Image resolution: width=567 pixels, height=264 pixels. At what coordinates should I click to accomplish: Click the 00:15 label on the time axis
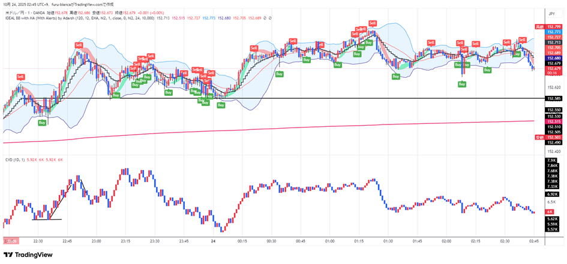(x=242, y=241)
